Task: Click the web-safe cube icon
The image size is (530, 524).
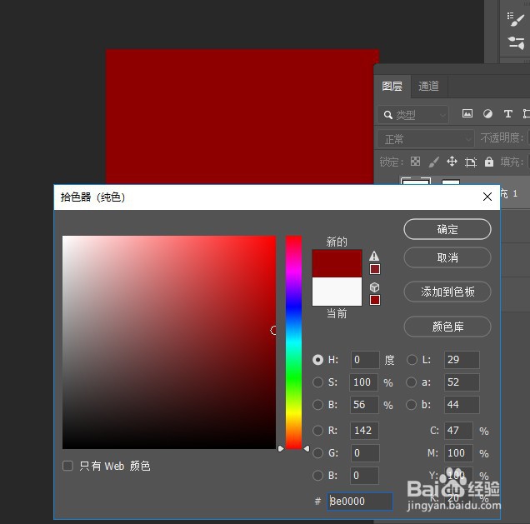Action: 374,287
